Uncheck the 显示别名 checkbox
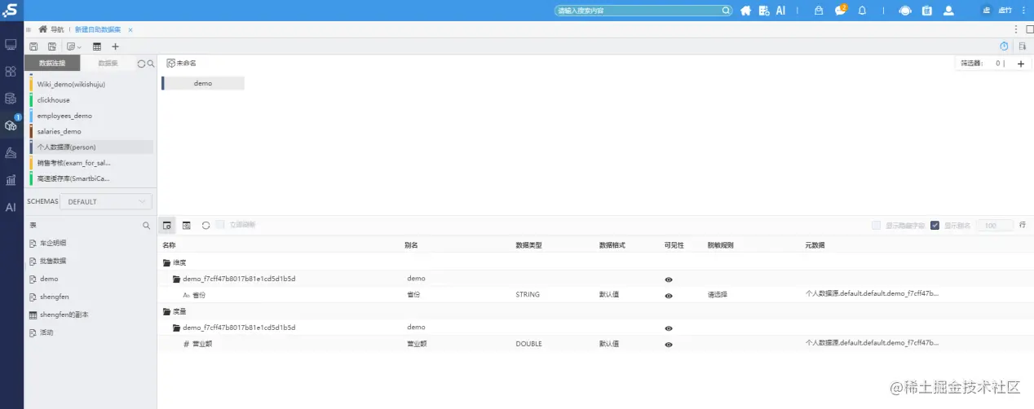The width and height of the screenshot is (1034, 409). (935, 226)
